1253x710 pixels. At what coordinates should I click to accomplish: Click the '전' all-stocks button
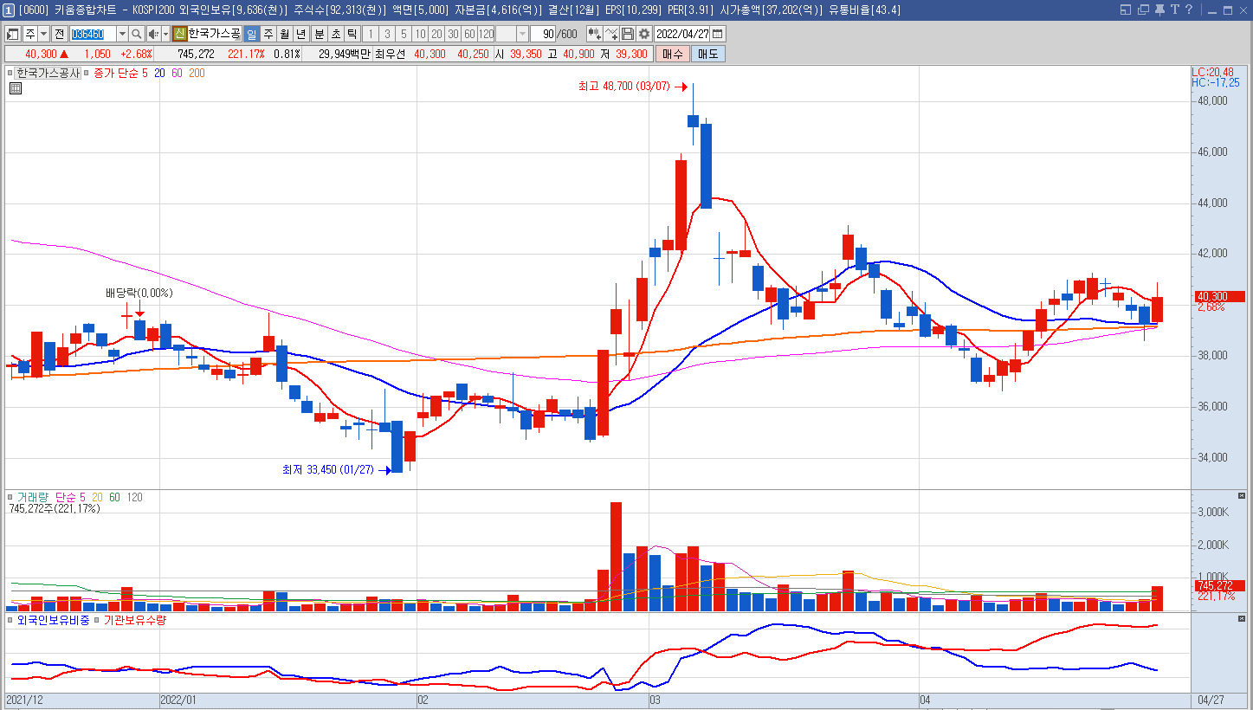[59, 34]
